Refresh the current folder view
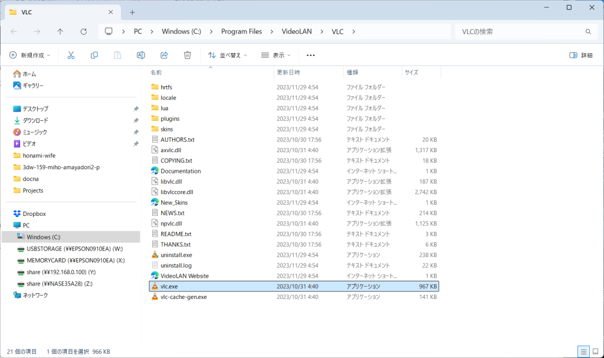604x358 pixels. pos(84,32)
